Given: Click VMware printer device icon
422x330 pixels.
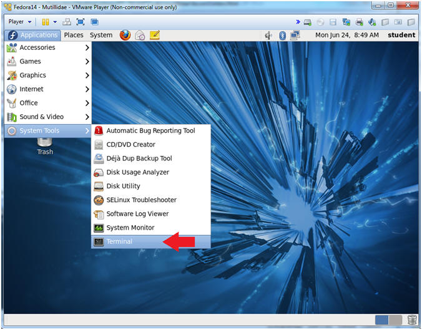Looking at the screenshot, I should pyautogui.click(x=359, y=22).
